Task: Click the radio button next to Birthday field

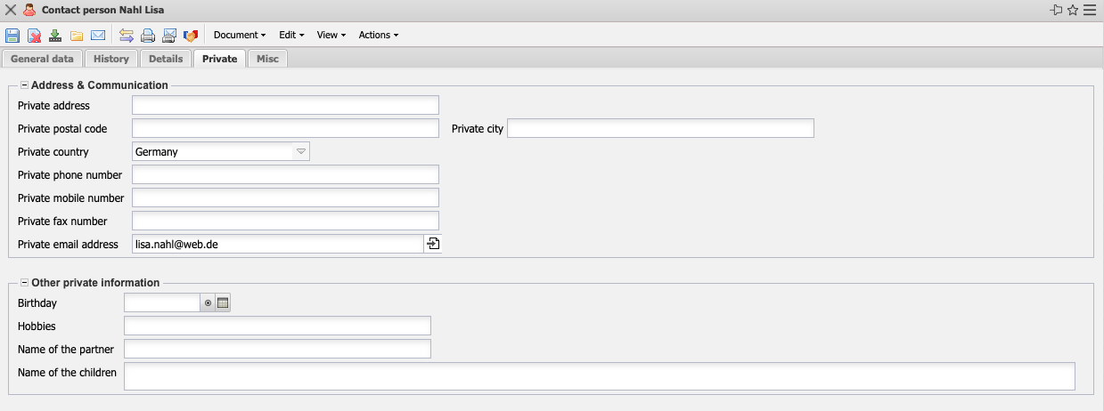Action: tap(208, 303)
